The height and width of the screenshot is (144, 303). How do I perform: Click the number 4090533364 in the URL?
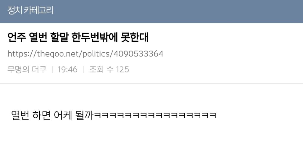(138, 54)
